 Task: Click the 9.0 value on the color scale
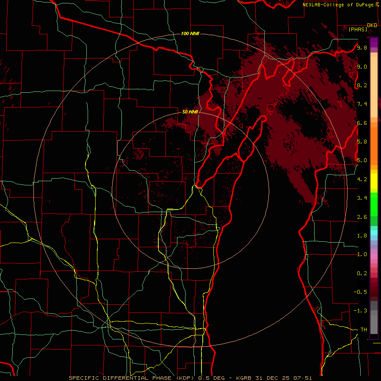pos(362,66)
